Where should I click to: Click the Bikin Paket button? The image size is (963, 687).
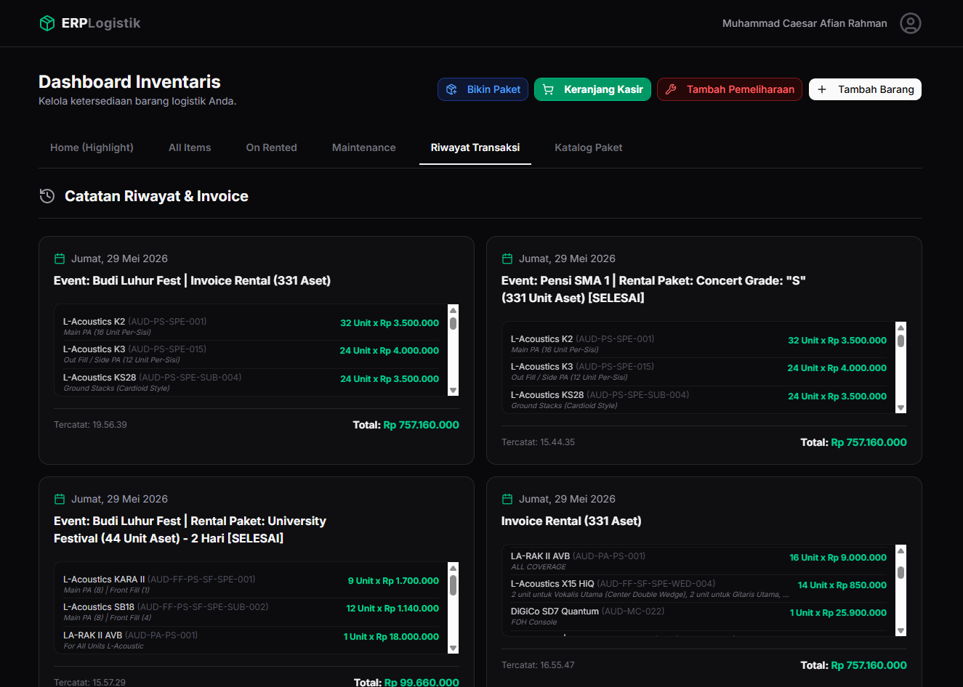pyautogui.click(x=483, y=89)
